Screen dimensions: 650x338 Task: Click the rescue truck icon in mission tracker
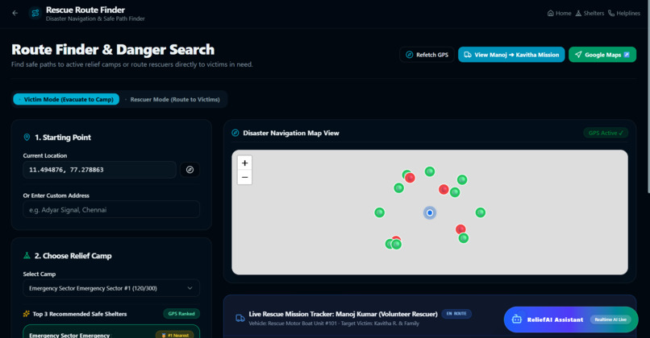[x=240, y=318]
